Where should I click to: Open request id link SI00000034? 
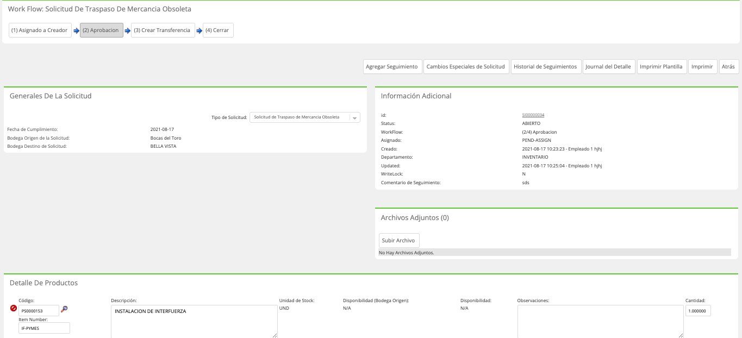(x=533, y=115)
